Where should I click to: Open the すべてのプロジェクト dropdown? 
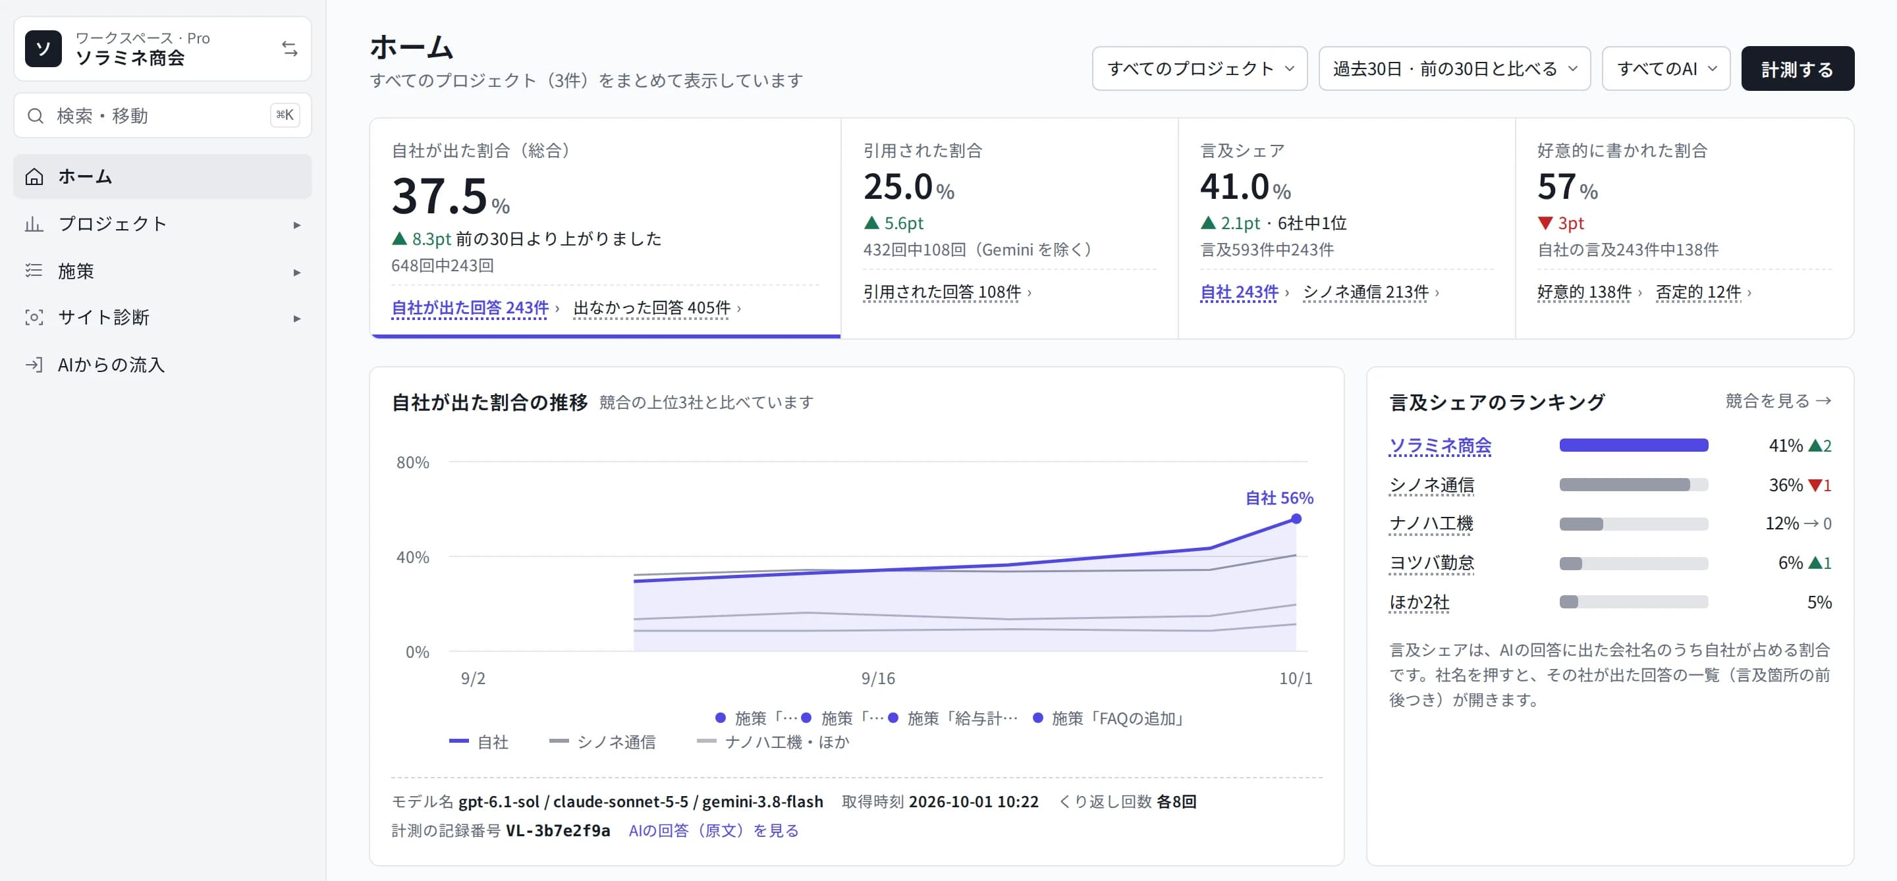[1199, 68]
